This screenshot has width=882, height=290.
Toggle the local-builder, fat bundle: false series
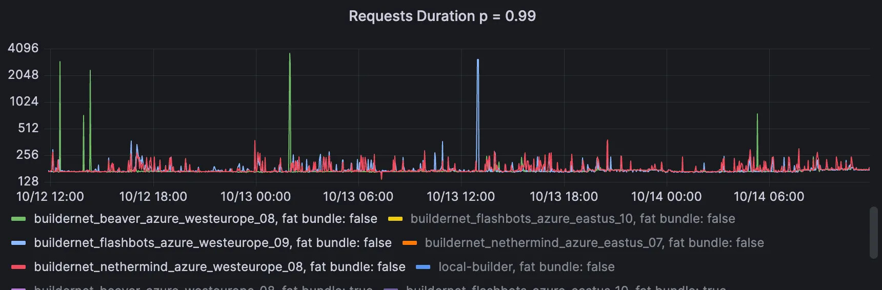click(x=526, y=267)
